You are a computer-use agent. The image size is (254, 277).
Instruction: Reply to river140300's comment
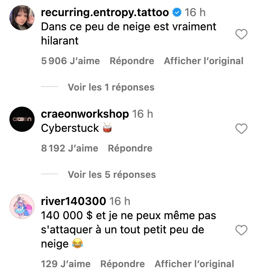click(123, 264)
